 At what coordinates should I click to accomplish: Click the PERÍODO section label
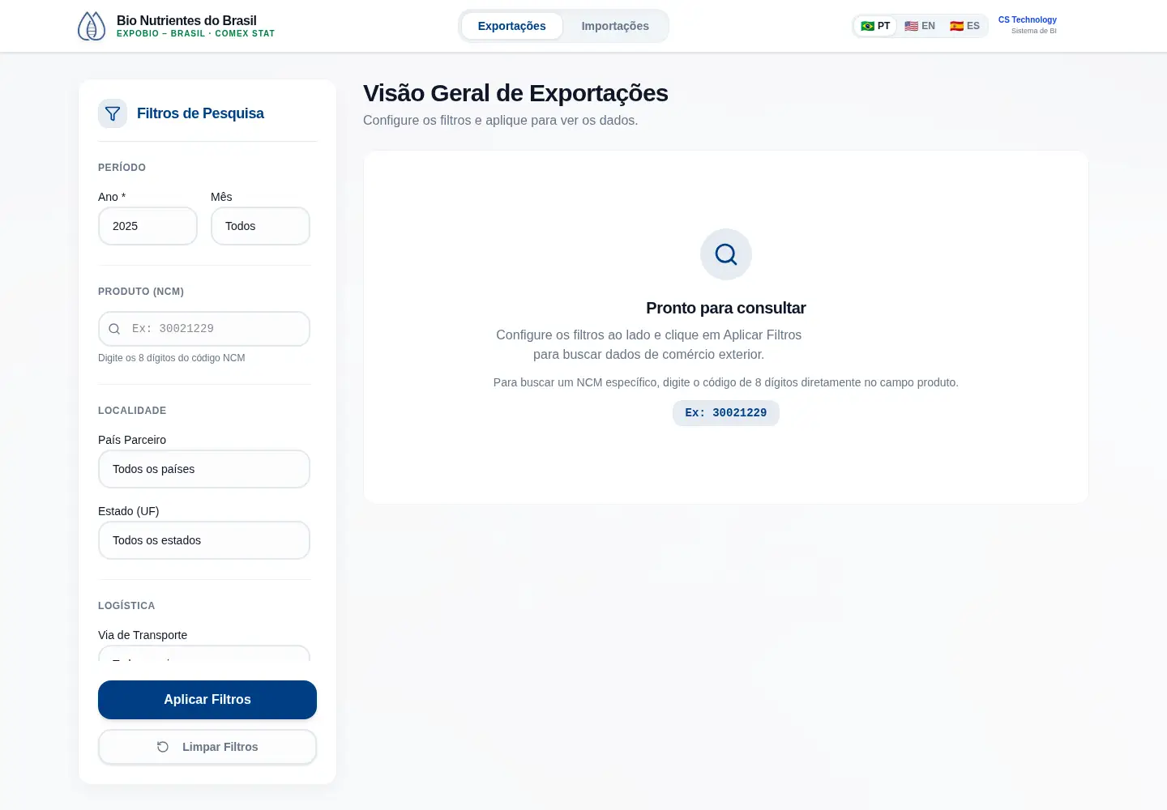[122, 168]
